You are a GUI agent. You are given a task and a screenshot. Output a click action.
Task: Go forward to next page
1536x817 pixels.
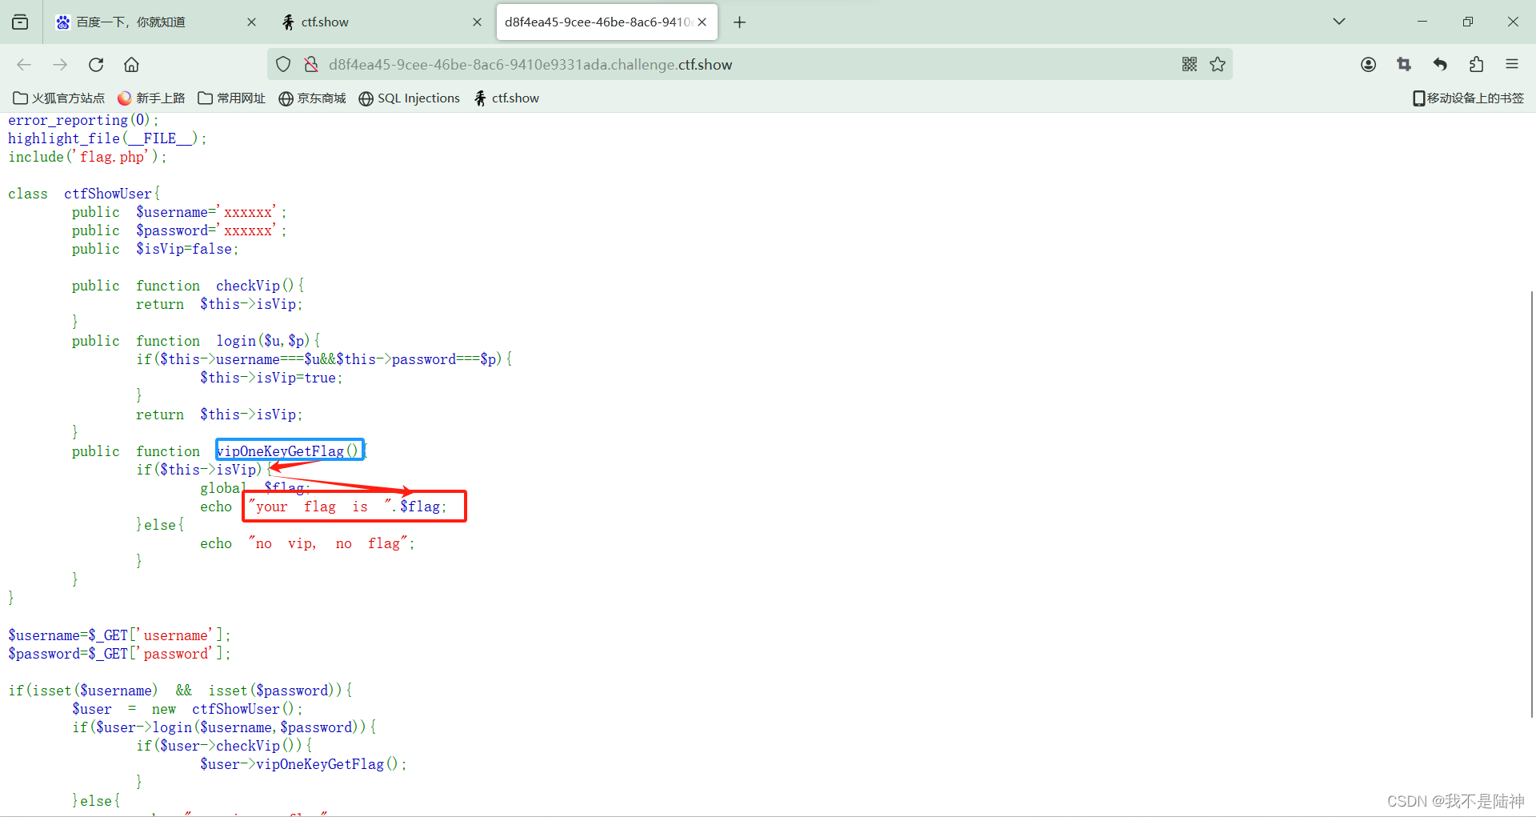pyautogui.click(x=60, y=64)
